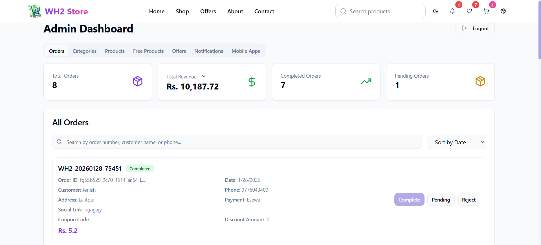The image size is (541, 245).
Task: Click the package box icon in header
Action: coord(503,11)
